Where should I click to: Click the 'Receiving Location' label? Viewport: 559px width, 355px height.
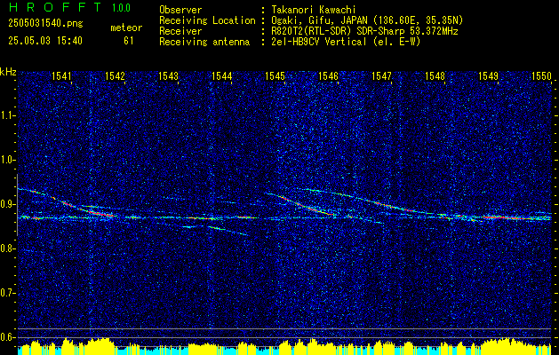pyautogui.click(x=207, y=20)
